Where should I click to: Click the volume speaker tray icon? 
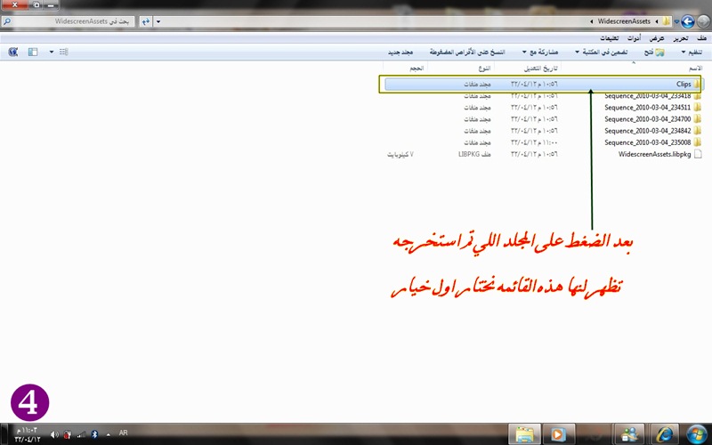(53, 434)
